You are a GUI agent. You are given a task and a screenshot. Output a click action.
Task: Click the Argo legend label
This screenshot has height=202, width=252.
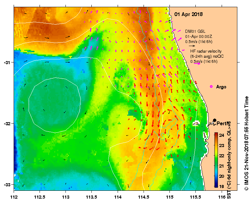pos(221,87)
